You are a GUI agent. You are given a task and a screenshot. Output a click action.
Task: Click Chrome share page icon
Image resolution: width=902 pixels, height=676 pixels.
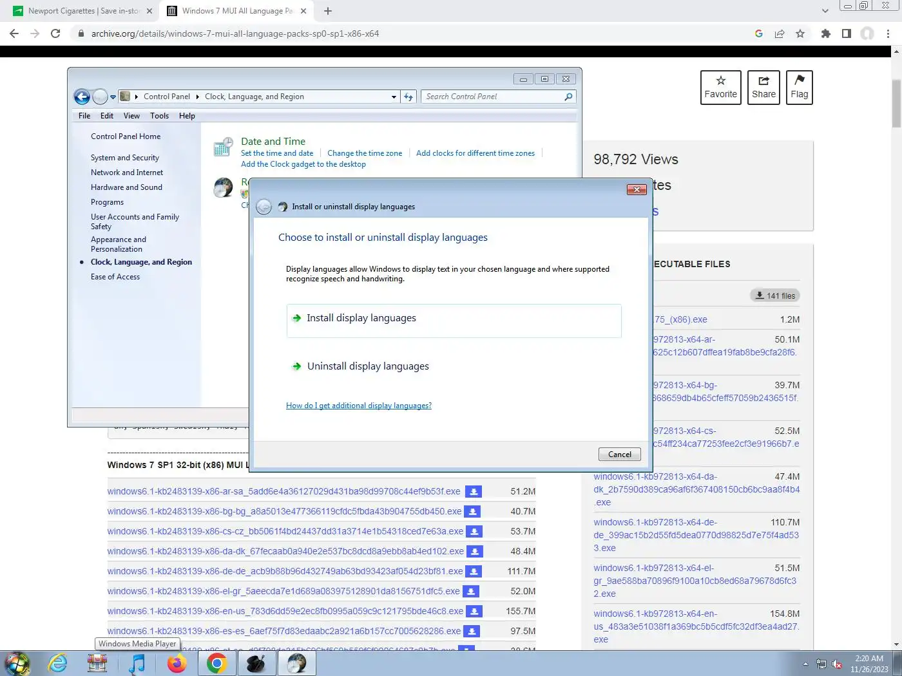coord(780,33)
